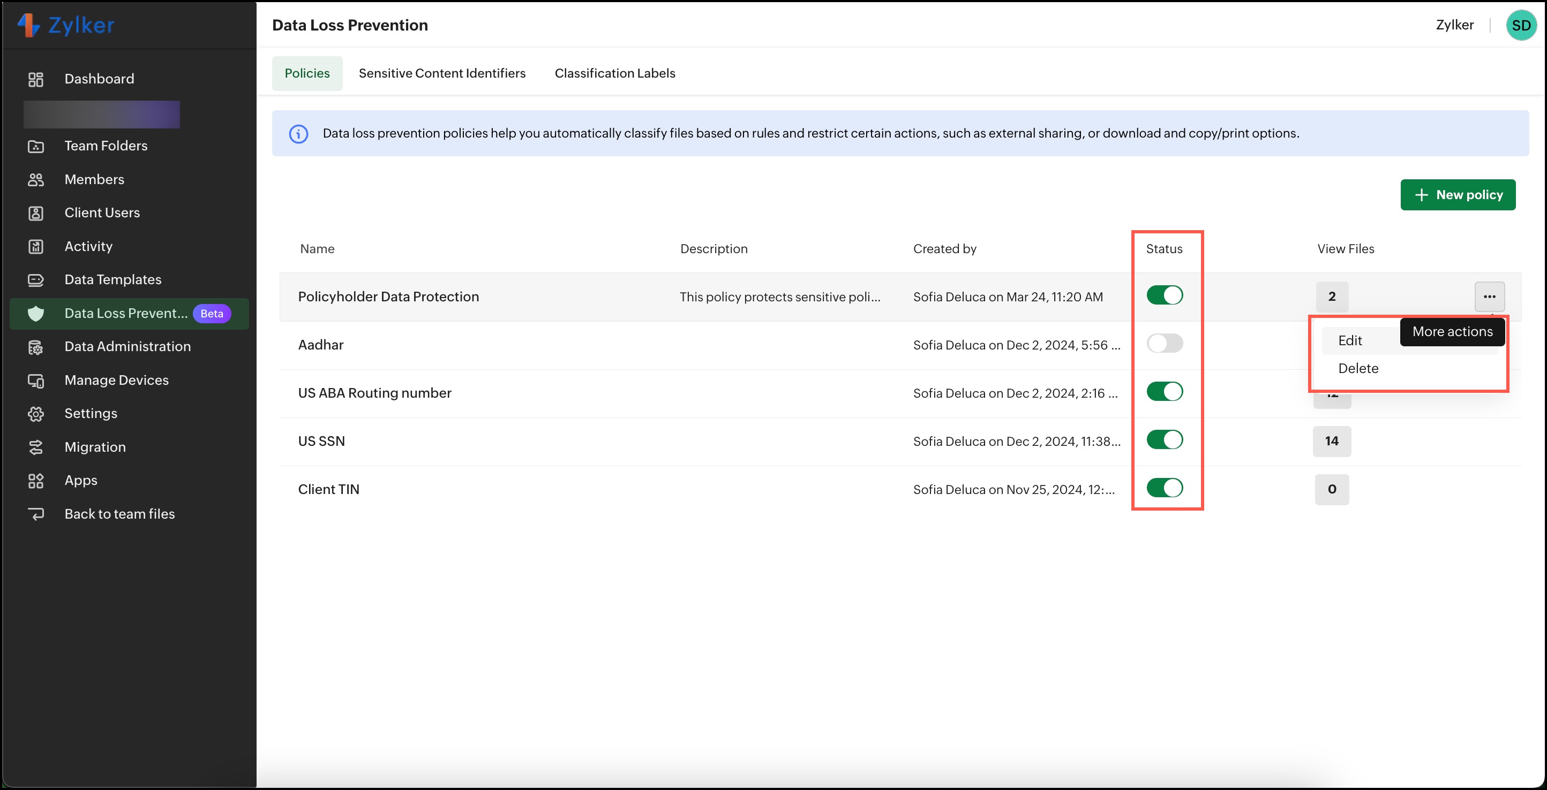Click the Migration arrows icon
The height and width of the screenshot is (790, 1547).
click(x=36, y=447)
